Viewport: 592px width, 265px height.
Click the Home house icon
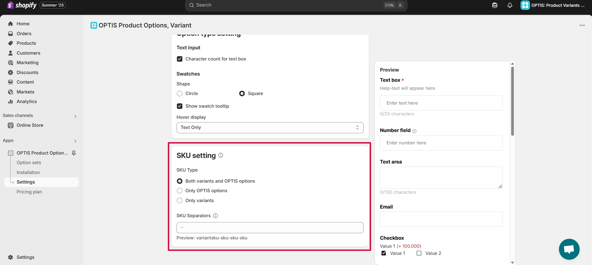tap(10, 24)
